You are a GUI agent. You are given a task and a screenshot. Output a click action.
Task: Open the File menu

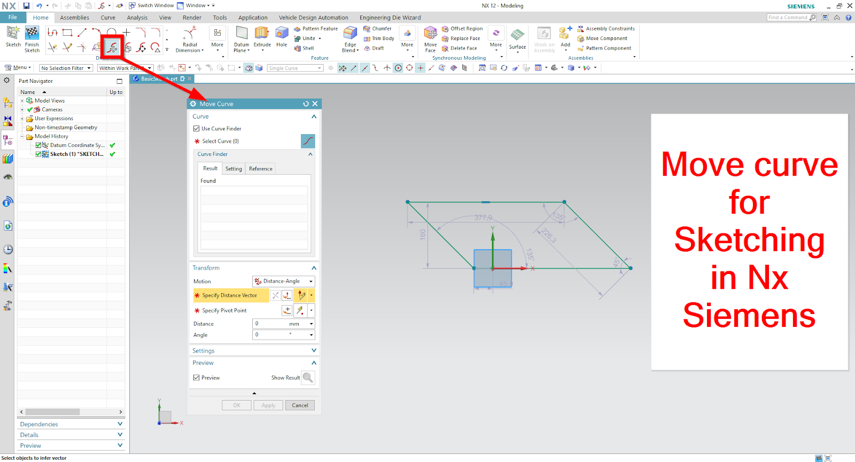[12, 18]
